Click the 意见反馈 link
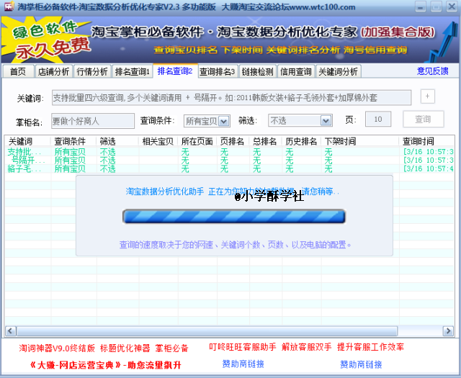The height and width of the screenshot is (378, 461). (432, 71)
